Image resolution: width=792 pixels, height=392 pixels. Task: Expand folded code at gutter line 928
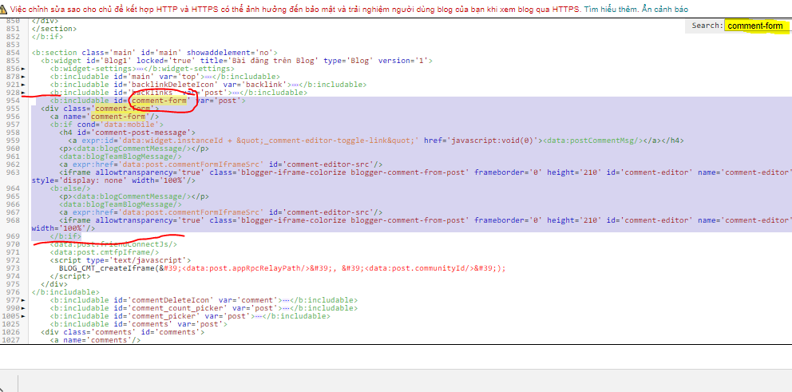tap(23, 93)
